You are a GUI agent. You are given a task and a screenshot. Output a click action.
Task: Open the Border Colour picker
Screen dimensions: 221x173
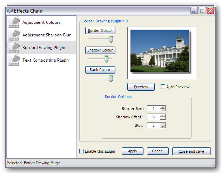click(x=100, y=30)
